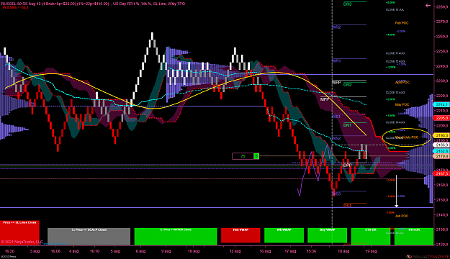Click the WR2 pivot label
Screen dimensions: 450x259
pyautogui.click(x=336, y=27)
